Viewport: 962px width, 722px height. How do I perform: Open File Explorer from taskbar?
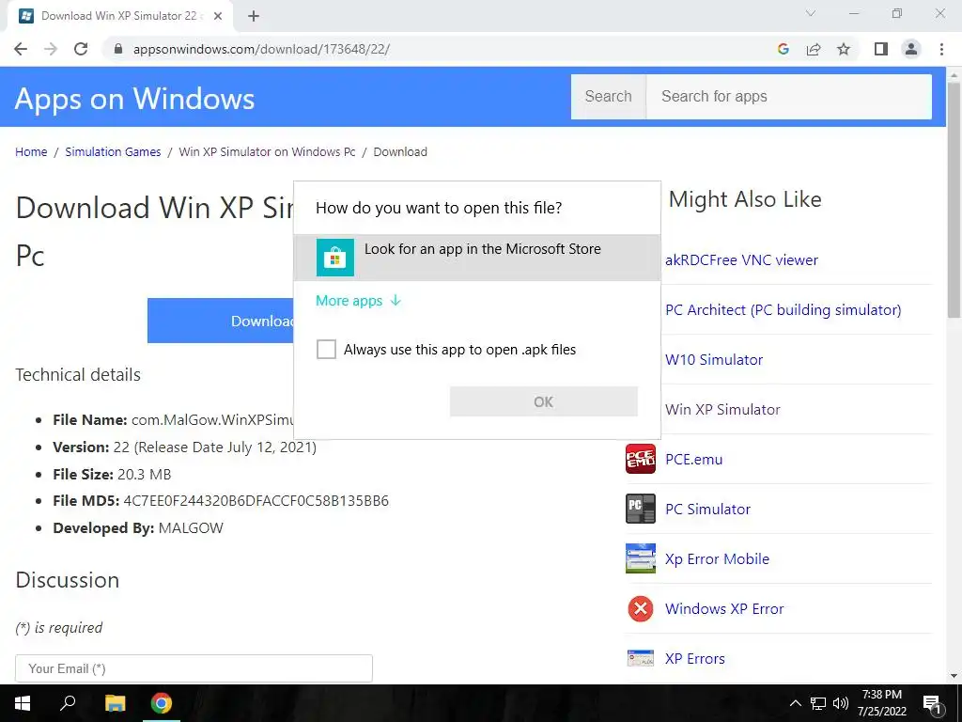115,703
